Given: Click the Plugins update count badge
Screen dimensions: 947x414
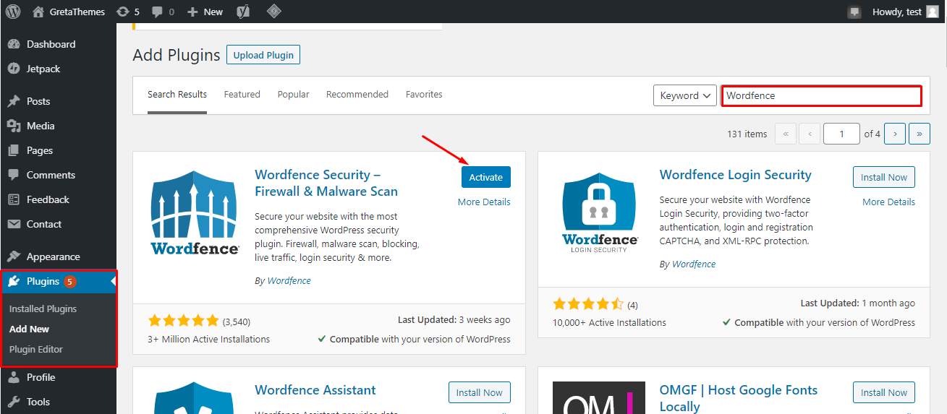Looking at the screenshot, I should [x=70, y=281].
